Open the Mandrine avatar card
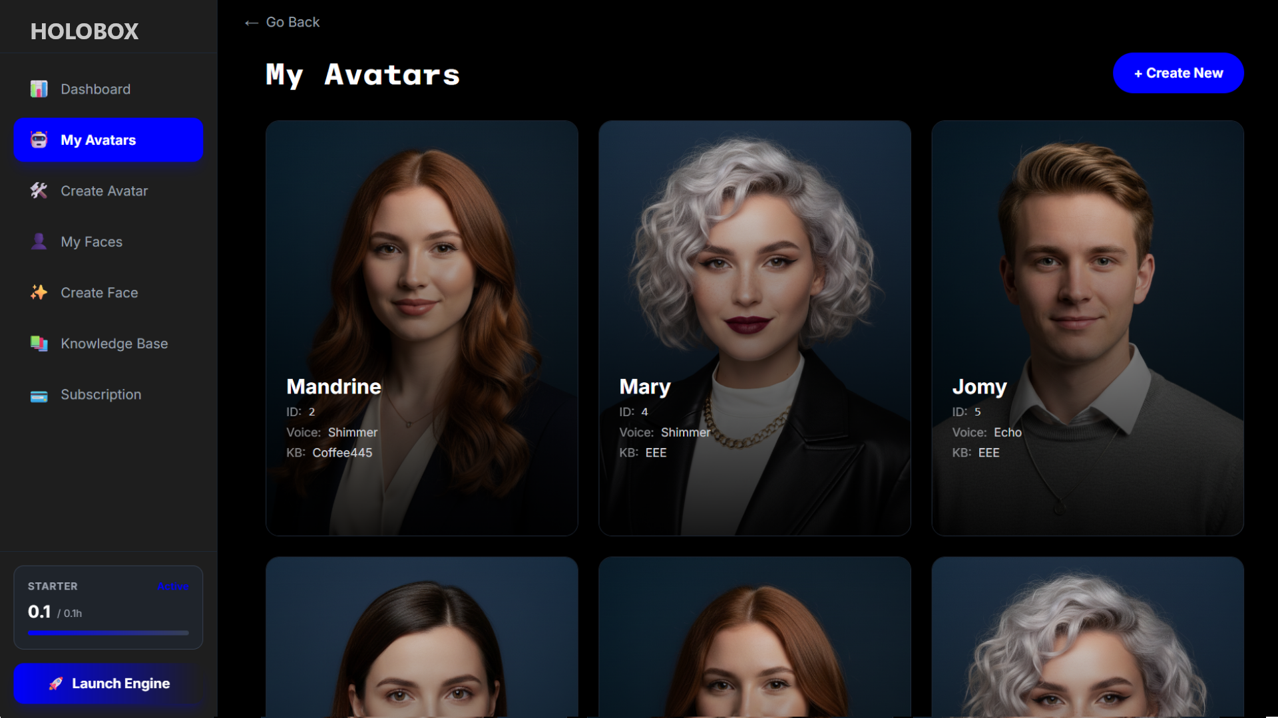This screenshot has height=718, width=1278. click(x=422, y=328)
